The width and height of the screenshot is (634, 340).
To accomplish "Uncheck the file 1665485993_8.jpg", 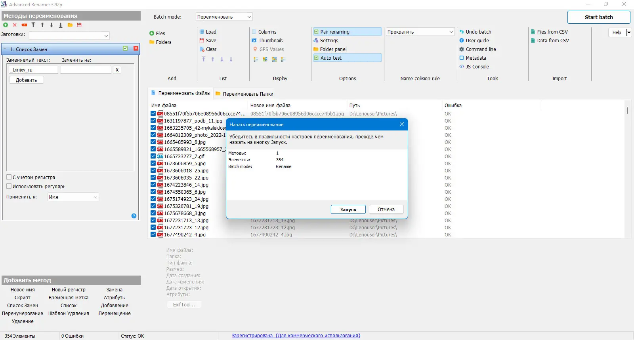I will pos(153,142).
